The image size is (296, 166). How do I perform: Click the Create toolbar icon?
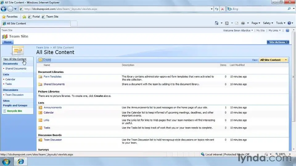[x=40, y=60]
